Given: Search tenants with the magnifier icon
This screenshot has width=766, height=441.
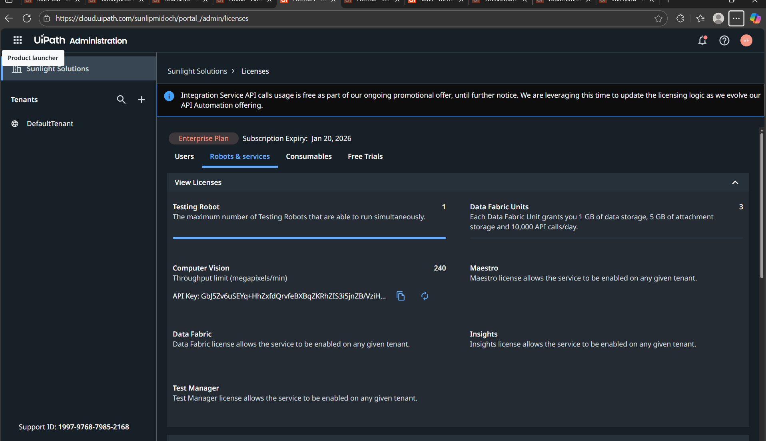Looking at the screenshot, I should pos(121,99).
